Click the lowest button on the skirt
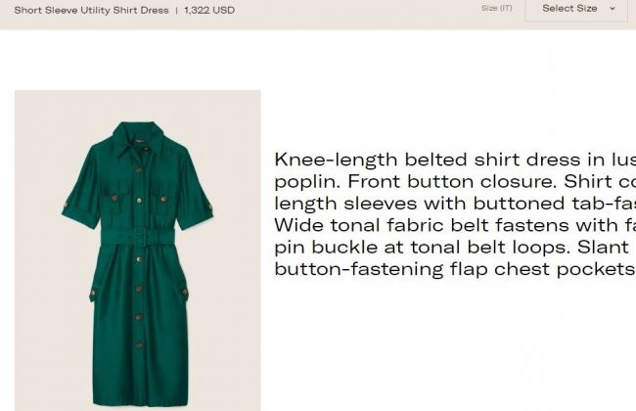Viewport: 636px width, 411px height. click(x=139, y=345)
